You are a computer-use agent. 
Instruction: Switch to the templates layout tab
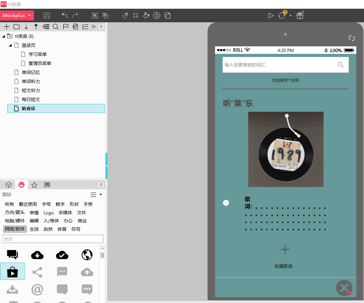pos(47,184)
